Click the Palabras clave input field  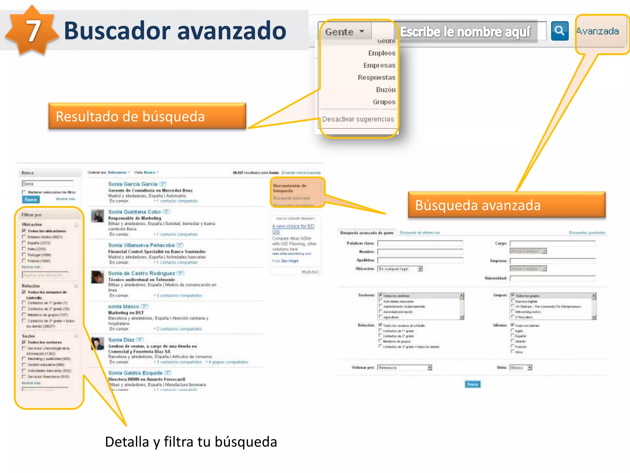pyautogui.click(x=420, y=243)
